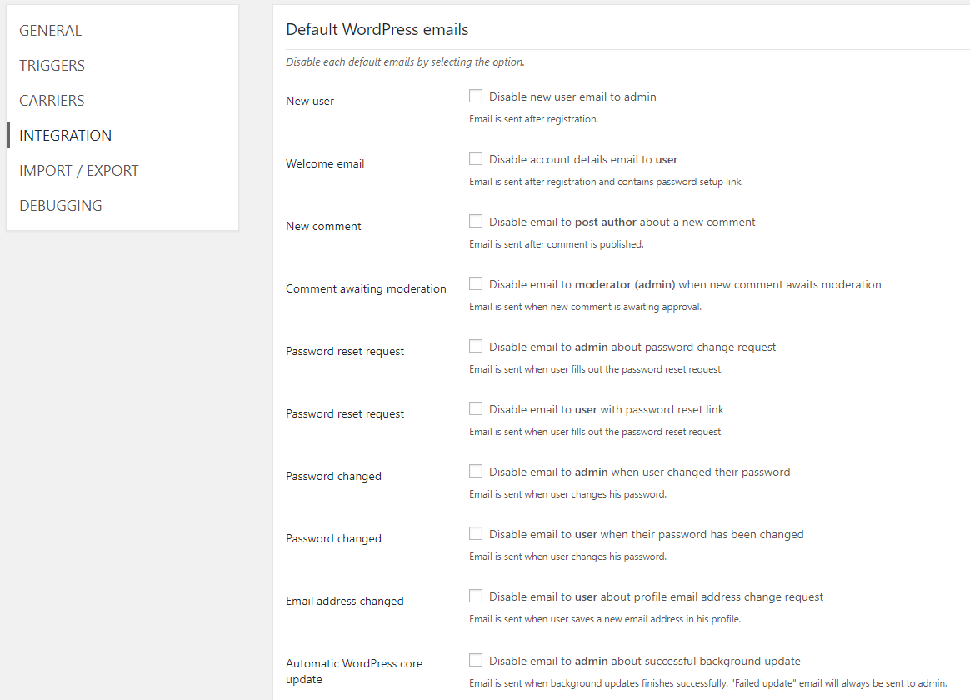The image size is (970, 700).
Task: Go to the Carriers tab
Action: click(x=52, y=101)
